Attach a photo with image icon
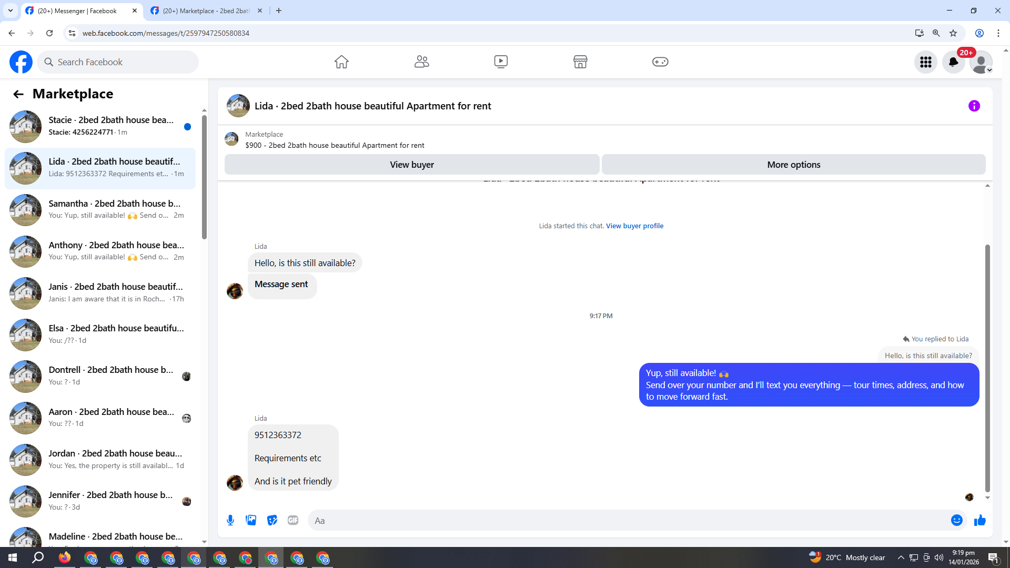The image size is (1010, 568). (251, 520)
